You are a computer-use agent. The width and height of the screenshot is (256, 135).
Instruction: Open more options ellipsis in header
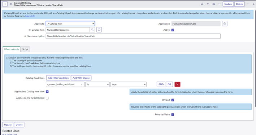[219, 4]
